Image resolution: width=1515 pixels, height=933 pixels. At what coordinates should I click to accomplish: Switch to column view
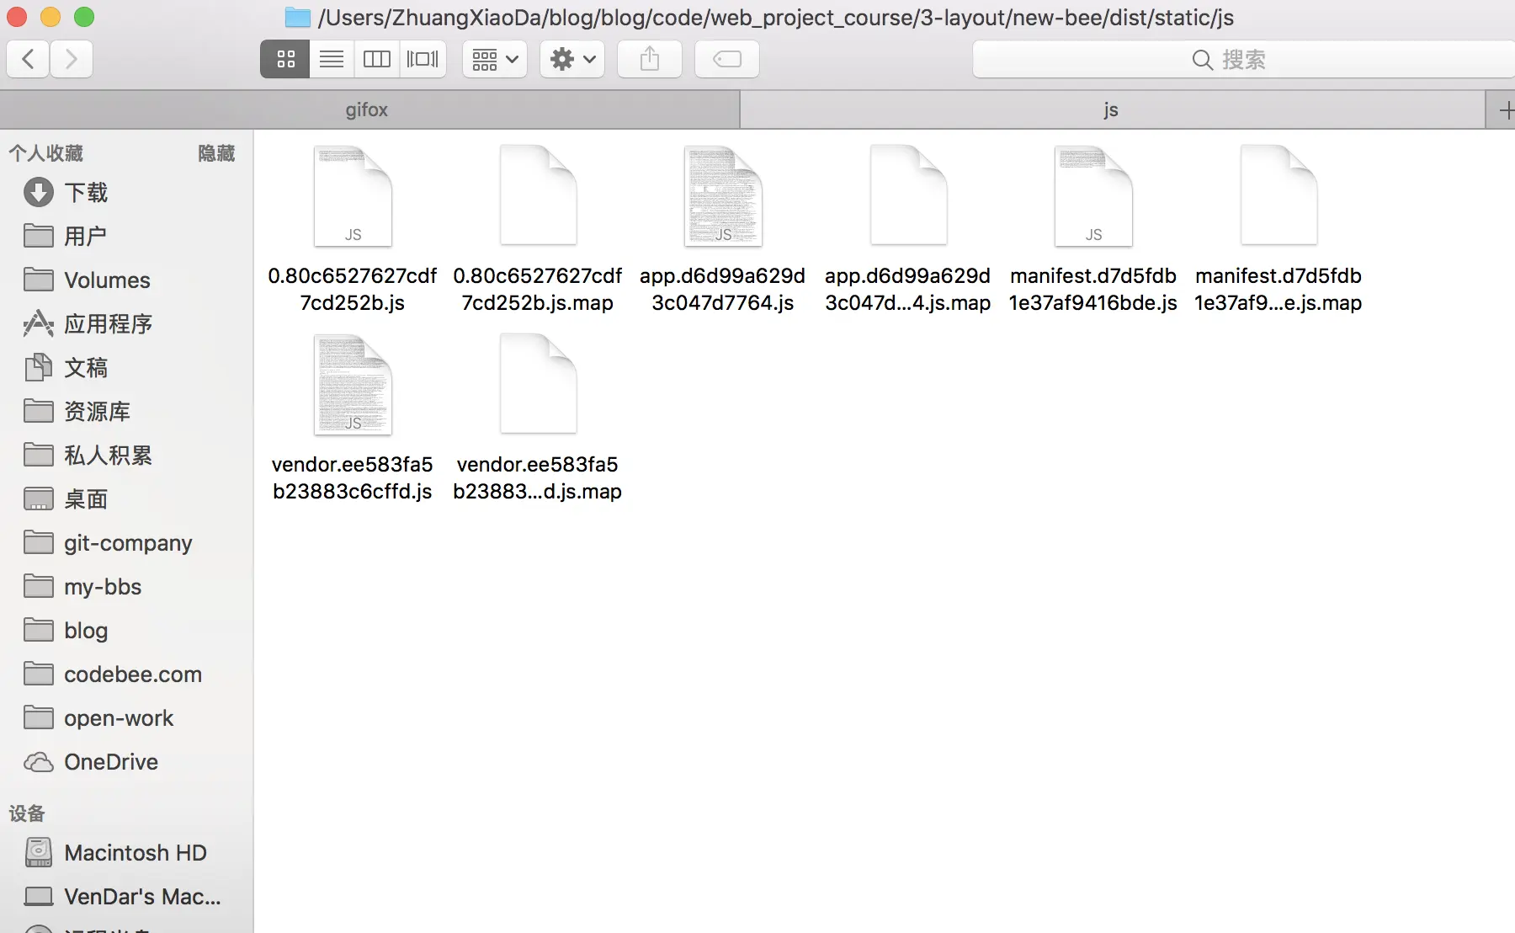(x=376, y=59)
